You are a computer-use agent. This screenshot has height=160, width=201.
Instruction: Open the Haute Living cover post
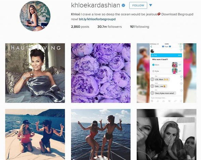click(35, 73)
